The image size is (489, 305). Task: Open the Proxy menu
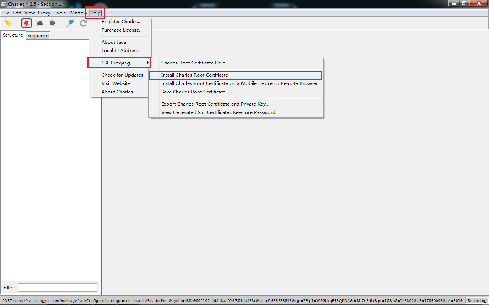coord(44,13)
